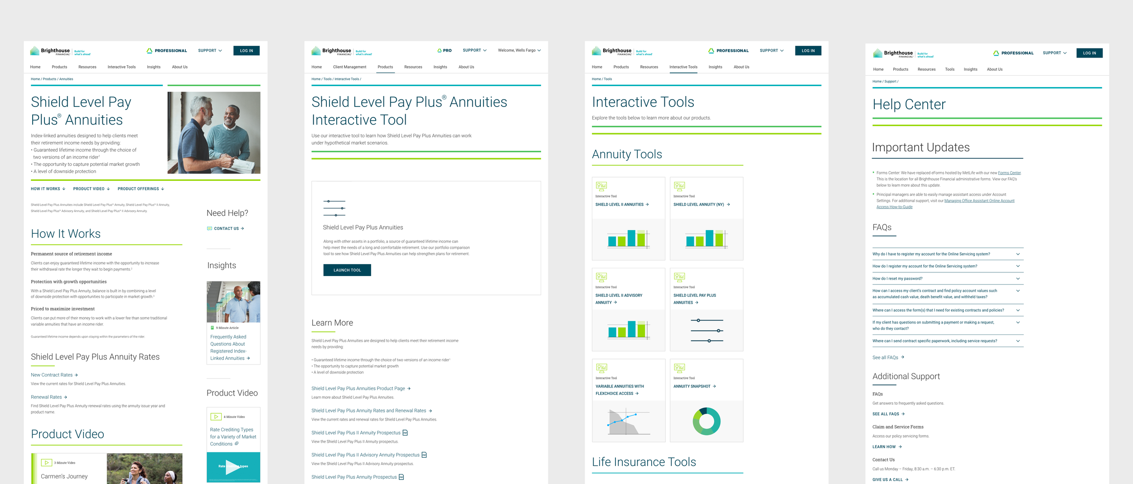Click LOG IN button in first page
The image size is (1133, 484).
pos(247,51)
